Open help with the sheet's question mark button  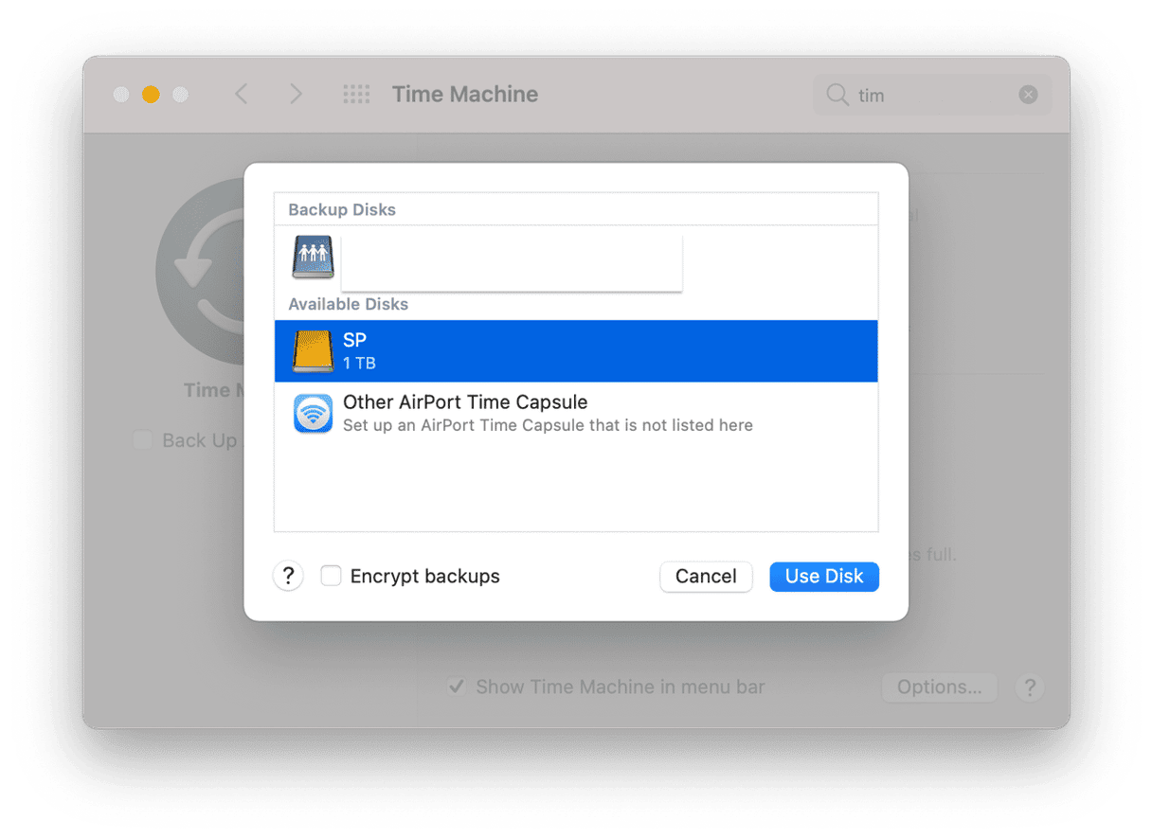288,576
